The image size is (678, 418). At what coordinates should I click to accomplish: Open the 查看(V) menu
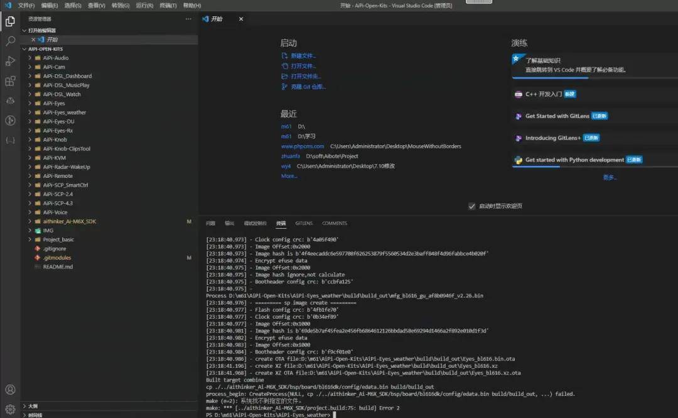(96, 5)
